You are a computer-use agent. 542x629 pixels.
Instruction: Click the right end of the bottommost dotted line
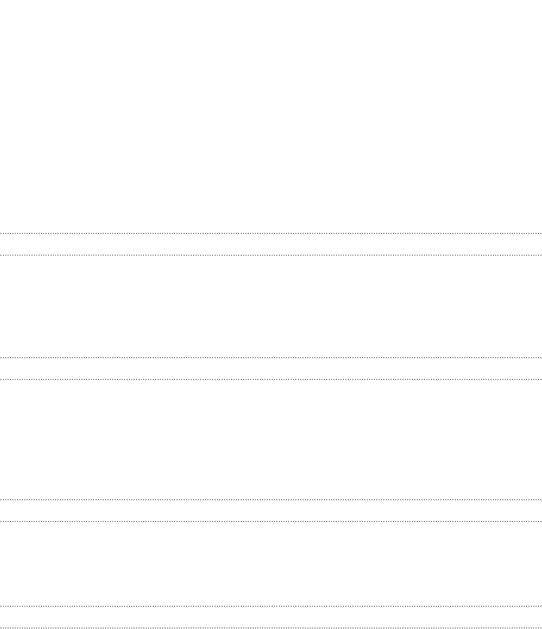coord(540,627)
